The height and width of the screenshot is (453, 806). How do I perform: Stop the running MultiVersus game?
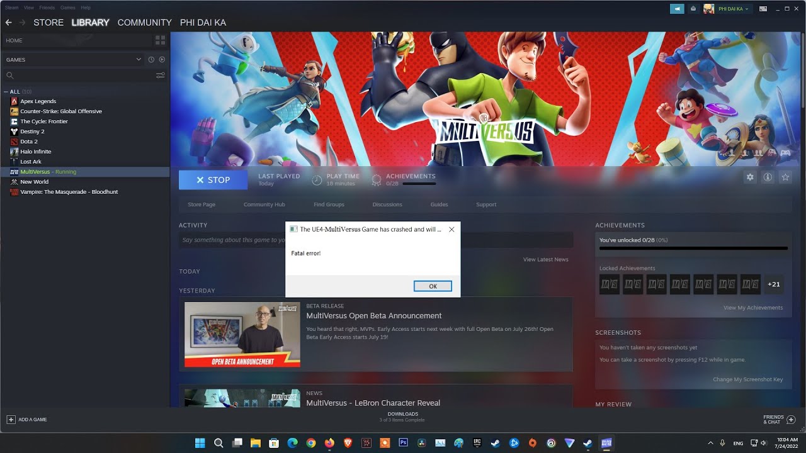click(x=213, y=180)
